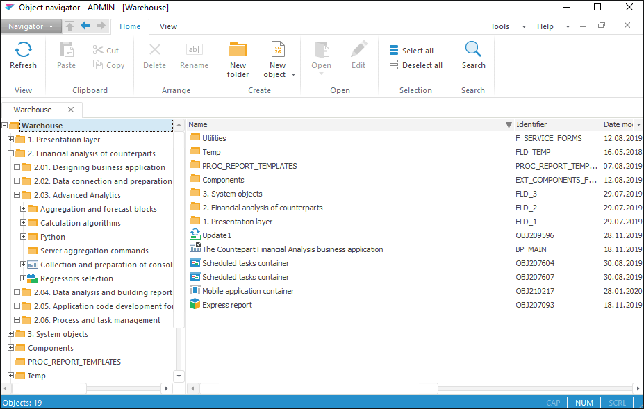644x409 pixels.
Task: Click the blue back arrow in the navigator bar
Action: (85, 26)
